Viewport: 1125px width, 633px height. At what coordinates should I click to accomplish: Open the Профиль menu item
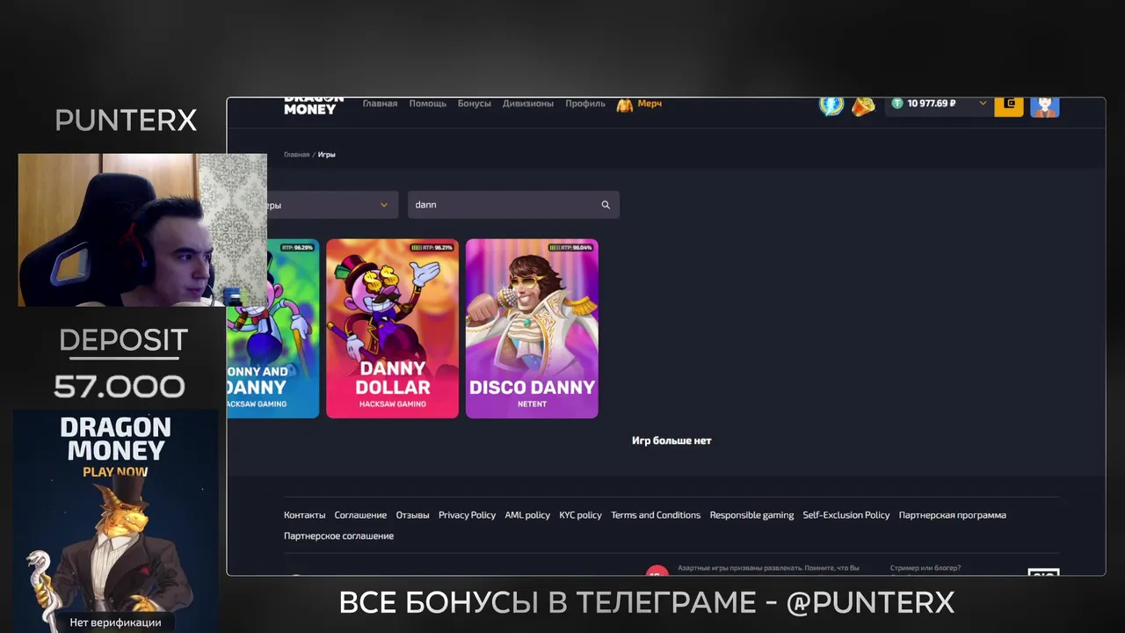coord(585,104)
